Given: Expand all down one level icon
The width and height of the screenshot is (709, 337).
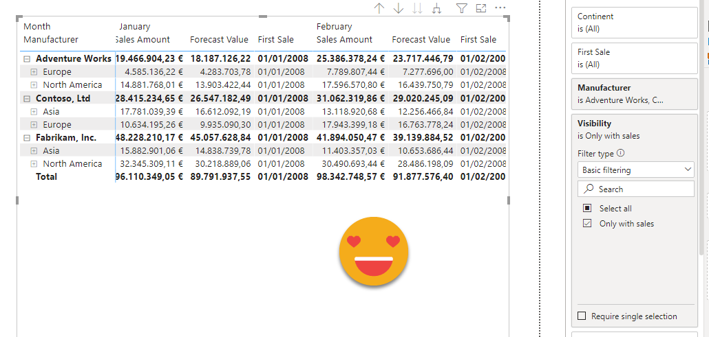Looking at the screenshot, I should tap(436, 8).
